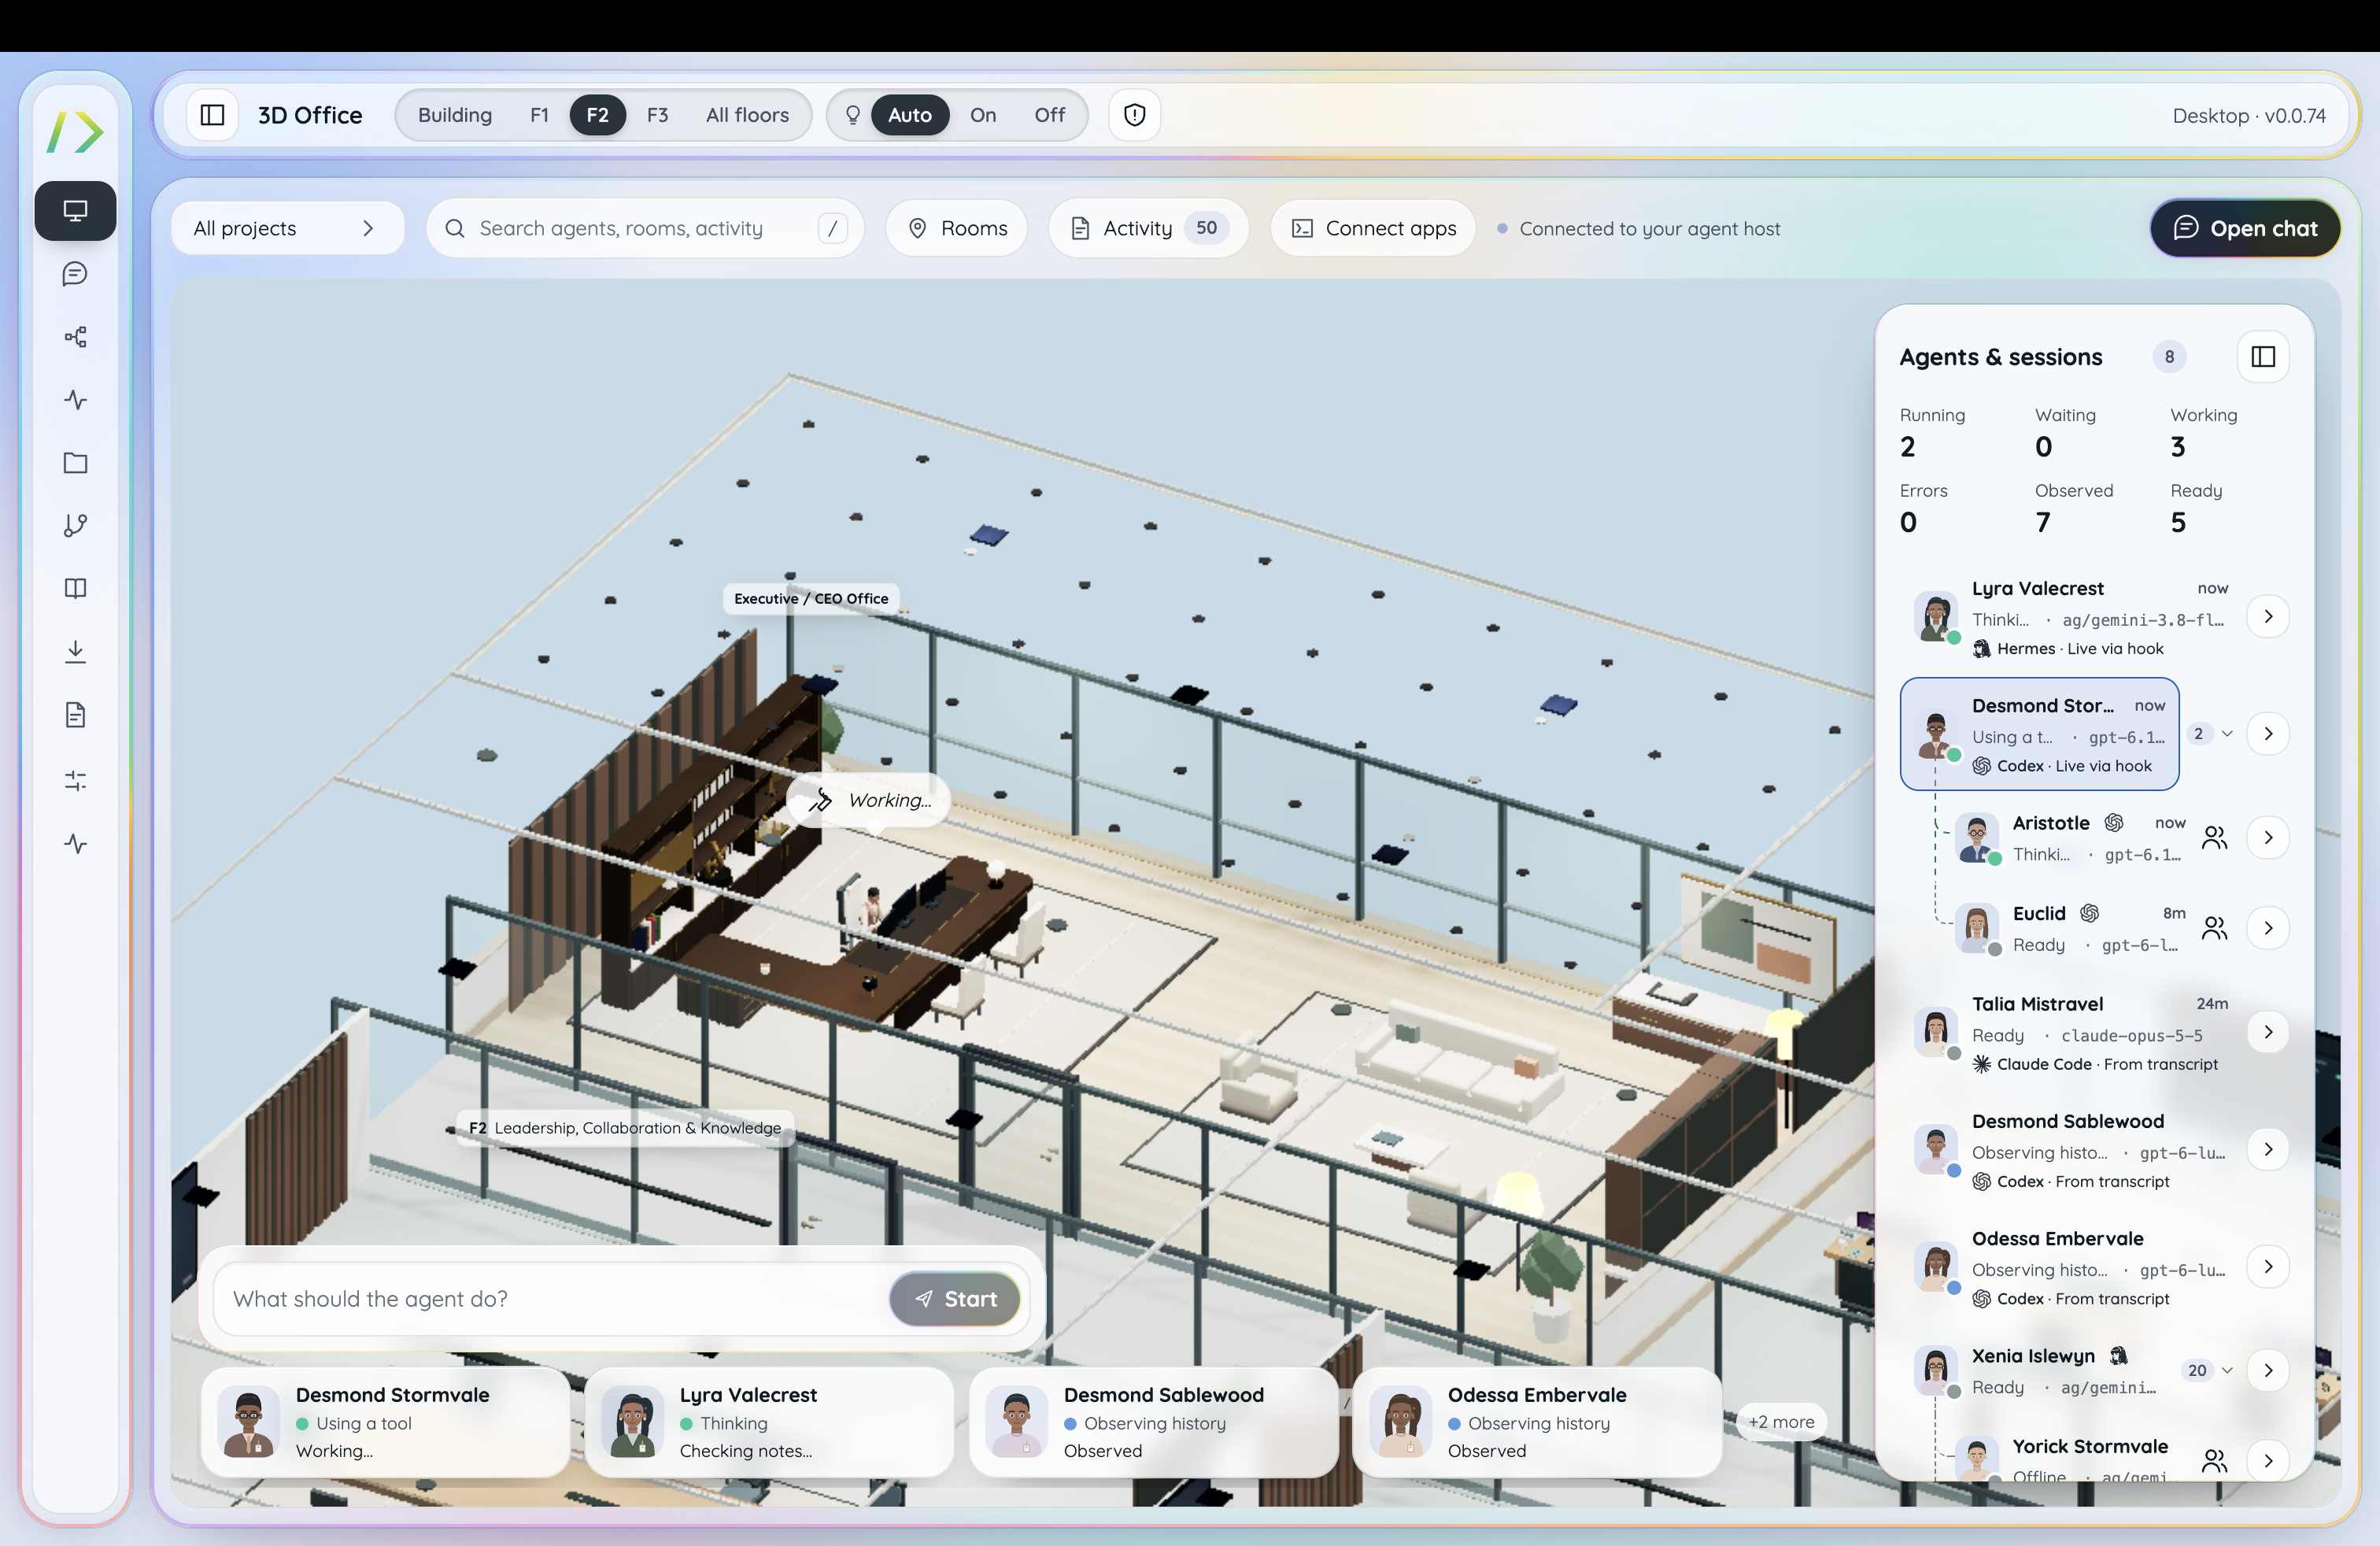Switch view to Building
Screen dimensions: 2380x1546
455,115
